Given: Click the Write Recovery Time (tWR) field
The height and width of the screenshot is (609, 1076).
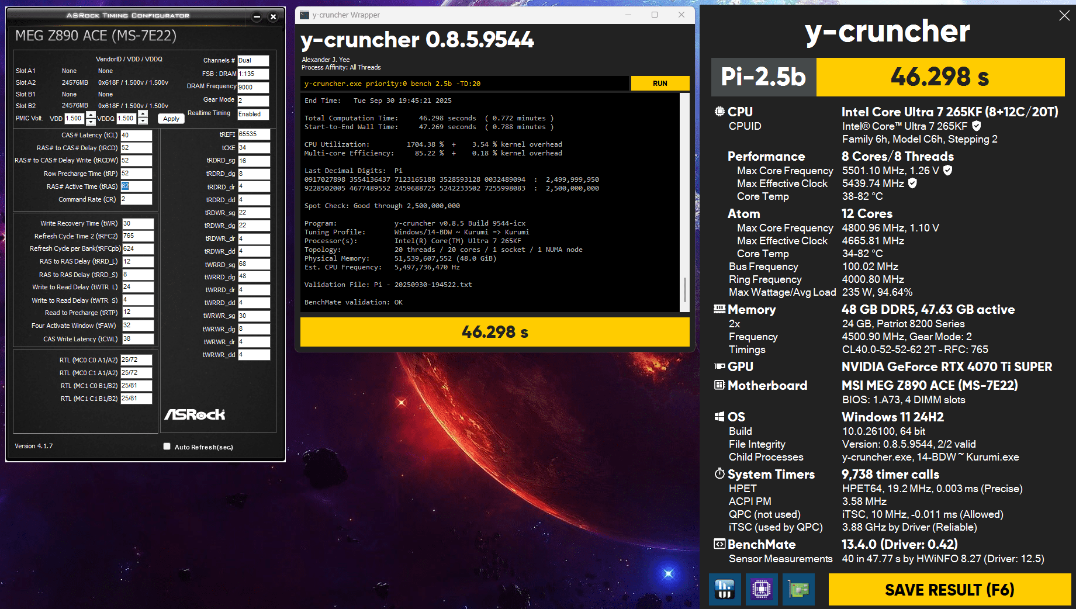Looking at the screenshot, I should click(x=138, y=223).
